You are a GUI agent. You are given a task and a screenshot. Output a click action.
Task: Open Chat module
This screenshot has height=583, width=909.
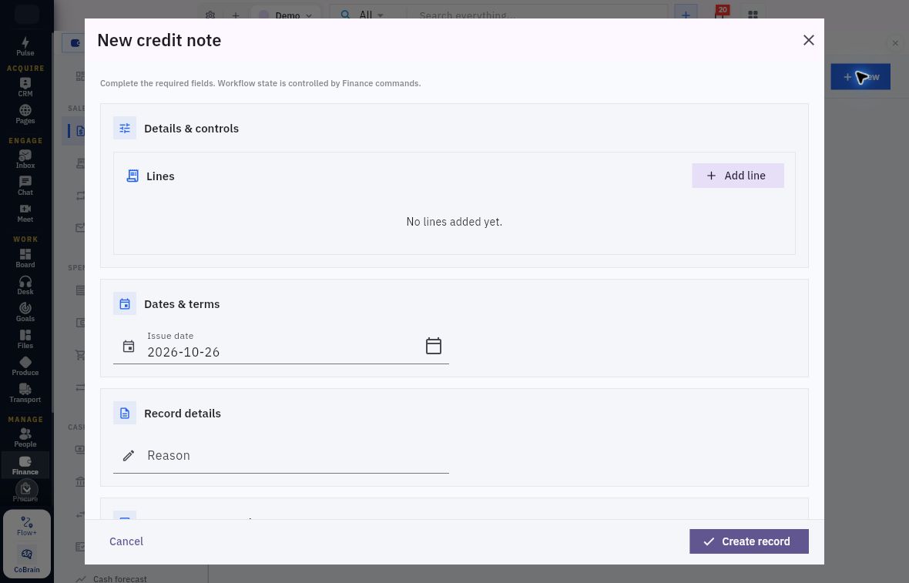point(25,186)
